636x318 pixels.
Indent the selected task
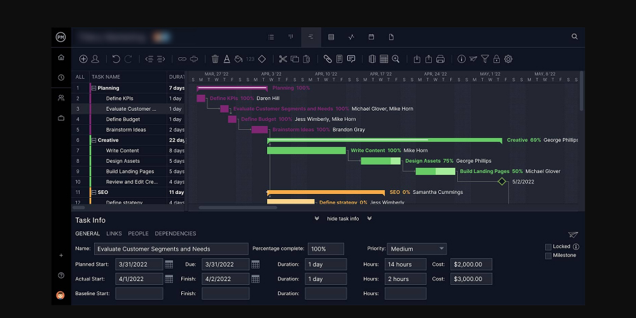[161, 59]
